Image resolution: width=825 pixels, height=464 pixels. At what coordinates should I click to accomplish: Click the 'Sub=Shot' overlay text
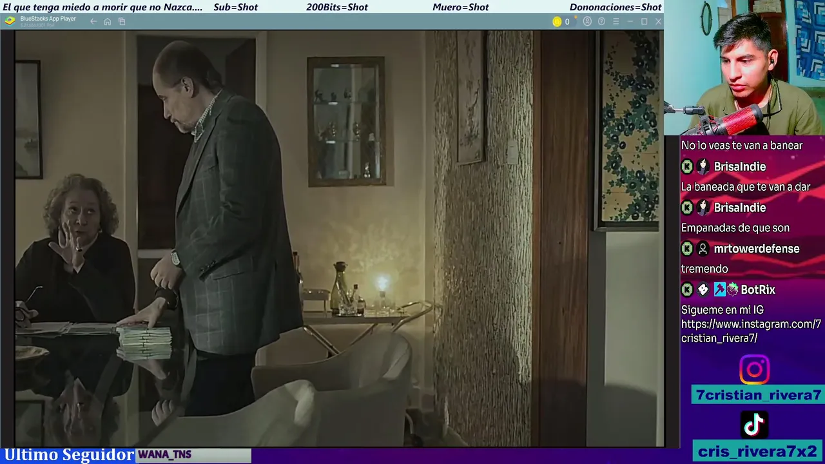[x=235, y=7]
